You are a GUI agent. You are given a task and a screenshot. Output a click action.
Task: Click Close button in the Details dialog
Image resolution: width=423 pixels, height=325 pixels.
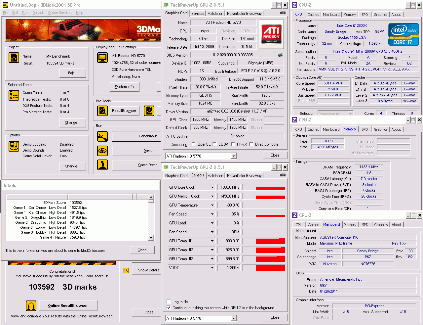142,250
